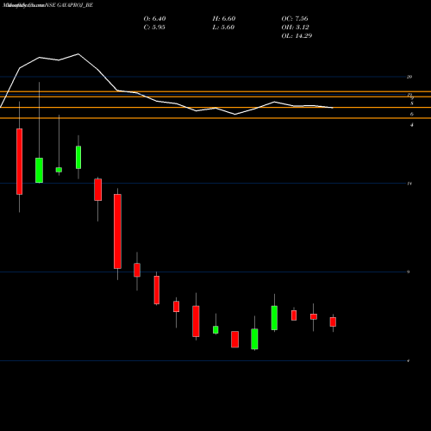Click the "OL: 14.29" reading
This screenshot has height=431, width=431.
[x=297, y=35]
